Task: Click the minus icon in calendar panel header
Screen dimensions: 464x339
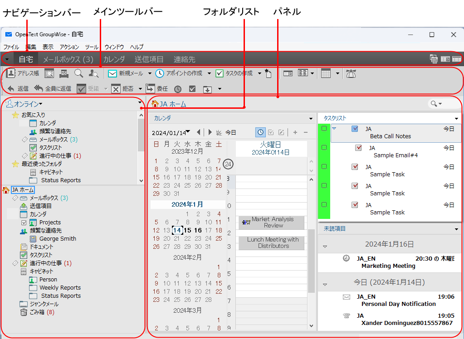Action: click(x=306, y=132)
